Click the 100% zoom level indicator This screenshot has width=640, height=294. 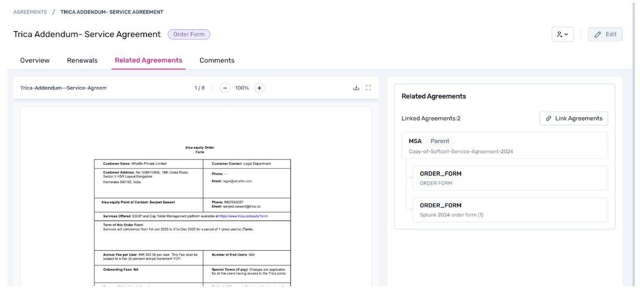click(x=242, y=88)
